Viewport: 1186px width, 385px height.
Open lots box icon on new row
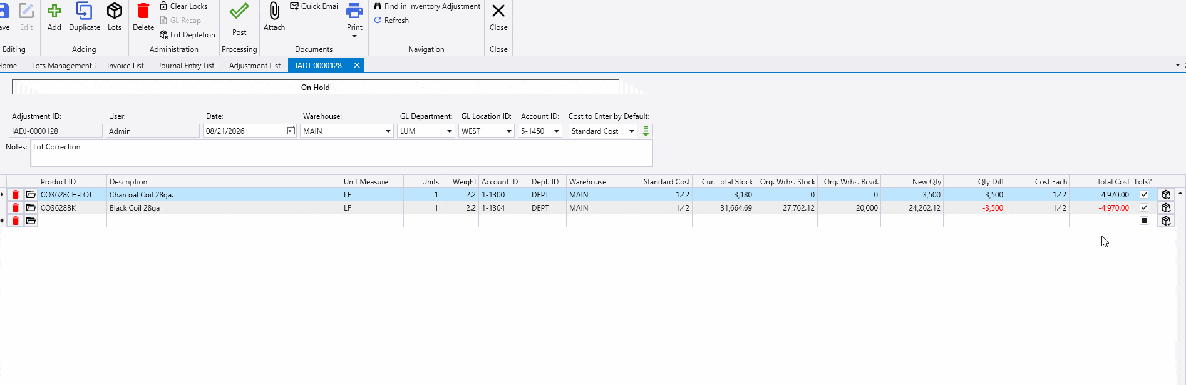point(1166,221)
